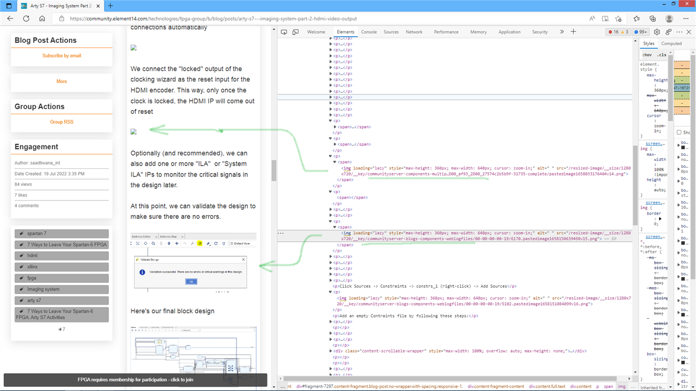The image size is (696, 391).
Task: Open the Application tab
Action: click(x=509, y=32)
